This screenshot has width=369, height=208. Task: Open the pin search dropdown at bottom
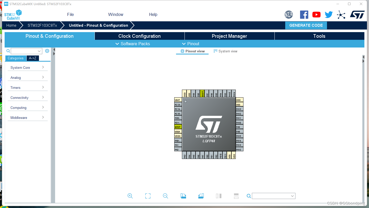click(x=274, y=196)
